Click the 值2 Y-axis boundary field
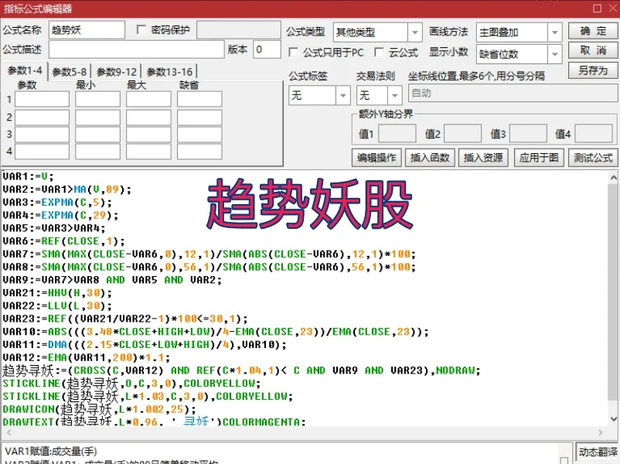 coord(462,134)
